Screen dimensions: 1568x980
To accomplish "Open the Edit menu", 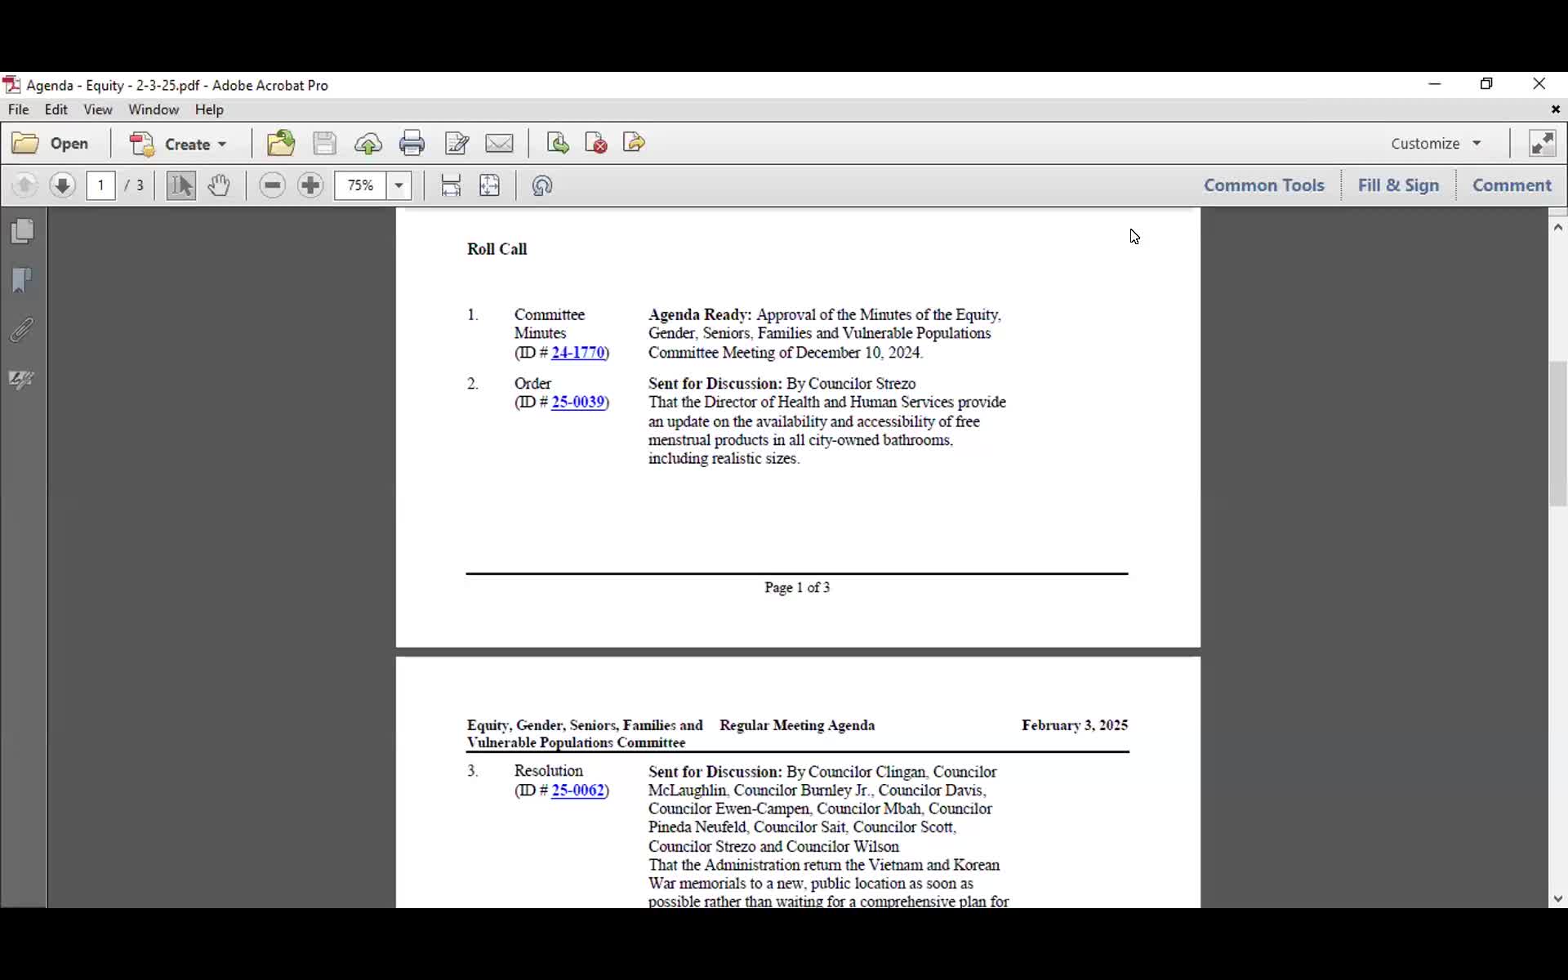I will pos(56,109).
